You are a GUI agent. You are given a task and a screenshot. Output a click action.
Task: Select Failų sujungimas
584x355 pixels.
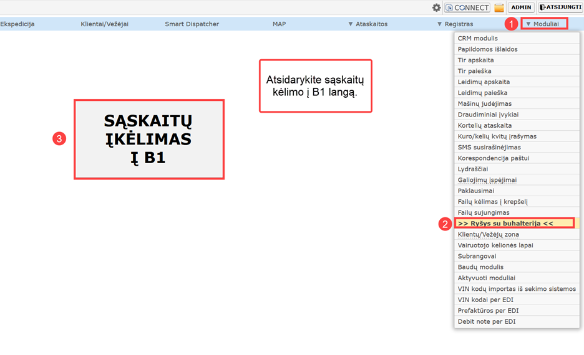(x=517, y=212)
